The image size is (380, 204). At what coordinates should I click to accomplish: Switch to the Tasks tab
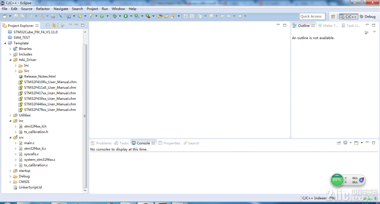coord(122,143)
